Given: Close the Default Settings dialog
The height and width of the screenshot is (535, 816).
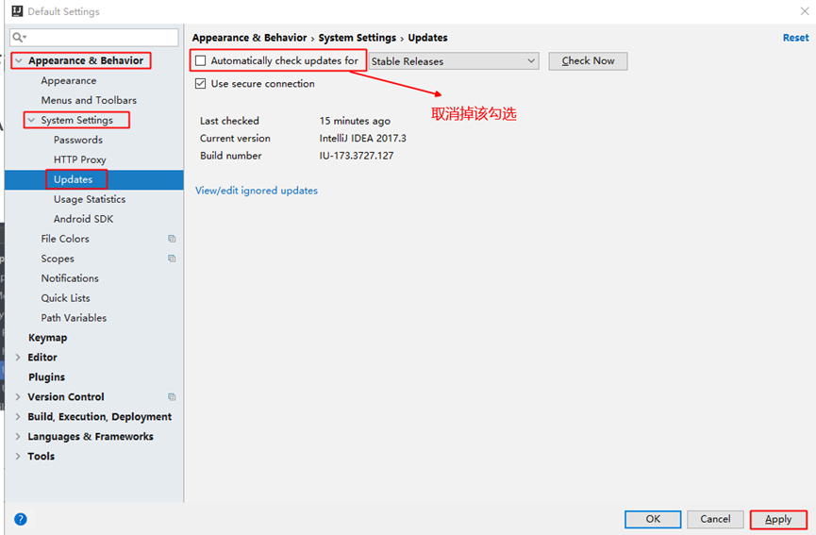Looking at the screenshot, I should click(x=805, y=11).
